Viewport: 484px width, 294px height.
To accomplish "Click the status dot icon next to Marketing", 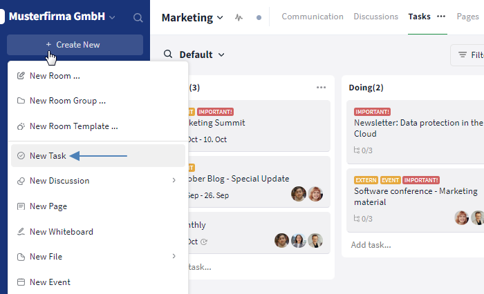I will point(259,17).
